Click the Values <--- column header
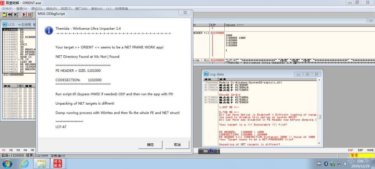Screen dimensions: 375x169 (x=299, y=25)
